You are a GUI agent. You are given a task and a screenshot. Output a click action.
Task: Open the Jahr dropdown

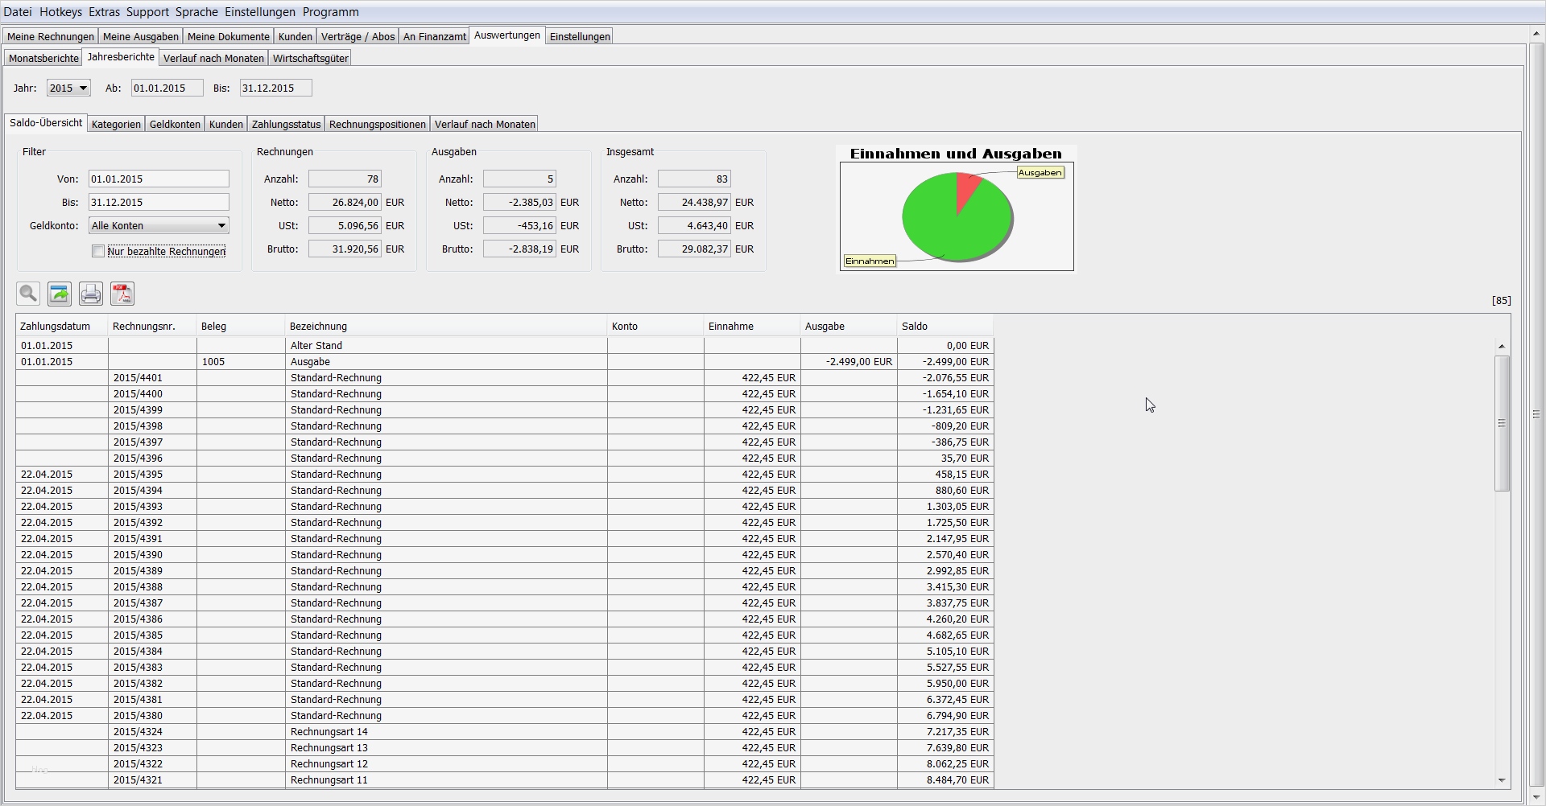68,88
